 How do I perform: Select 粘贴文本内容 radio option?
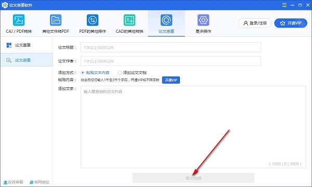[x=95, y=73]
